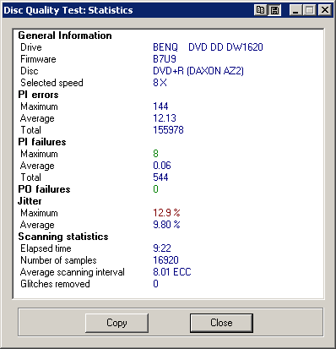
Task: Click the copy-to-clipboard icon in title bar
Action: (x=260, y=10)
